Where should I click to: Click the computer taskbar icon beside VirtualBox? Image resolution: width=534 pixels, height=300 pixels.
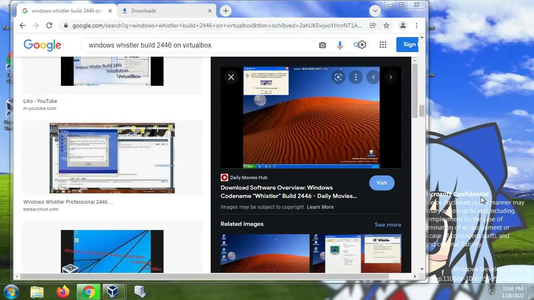click(x=139, y=291)
